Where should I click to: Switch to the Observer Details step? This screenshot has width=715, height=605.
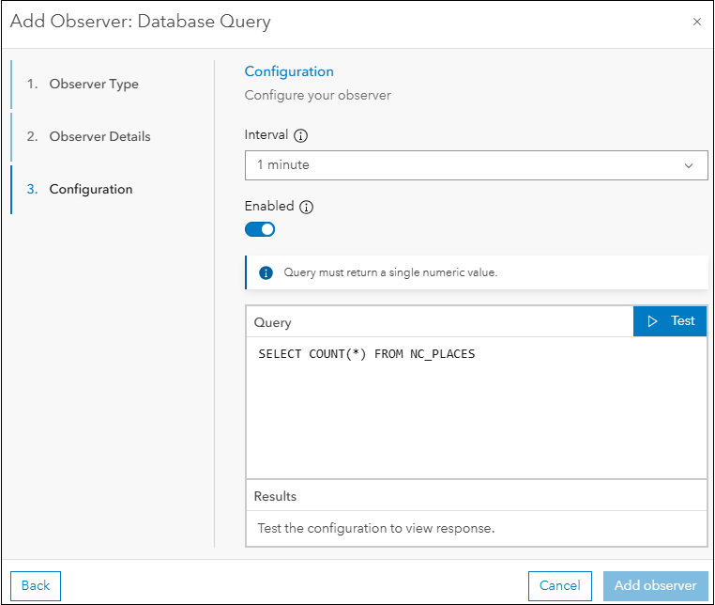99,137
